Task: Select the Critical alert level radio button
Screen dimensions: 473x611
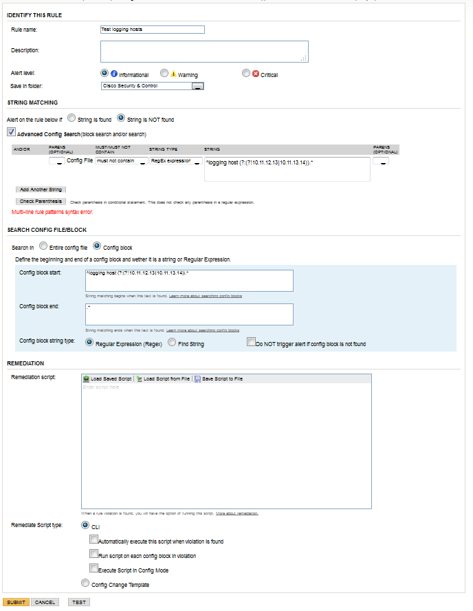Action: tap(245, 73)
